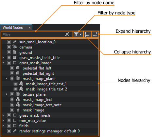Click text icon of mask_image_title_text_1
This screenshot has height=137, width=156.
click(21, 84)
